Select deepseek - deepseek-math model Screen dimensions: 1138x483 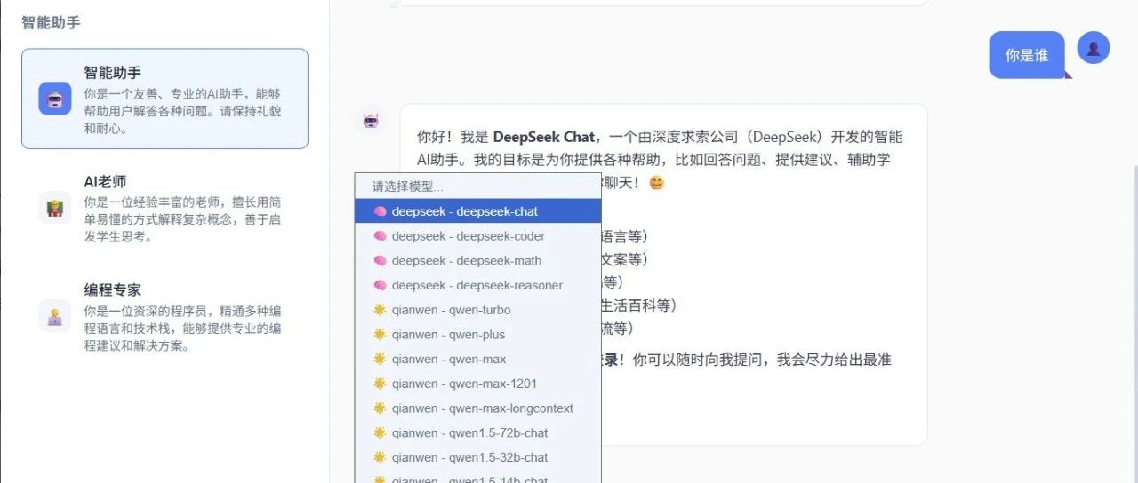tap(477, 261)
